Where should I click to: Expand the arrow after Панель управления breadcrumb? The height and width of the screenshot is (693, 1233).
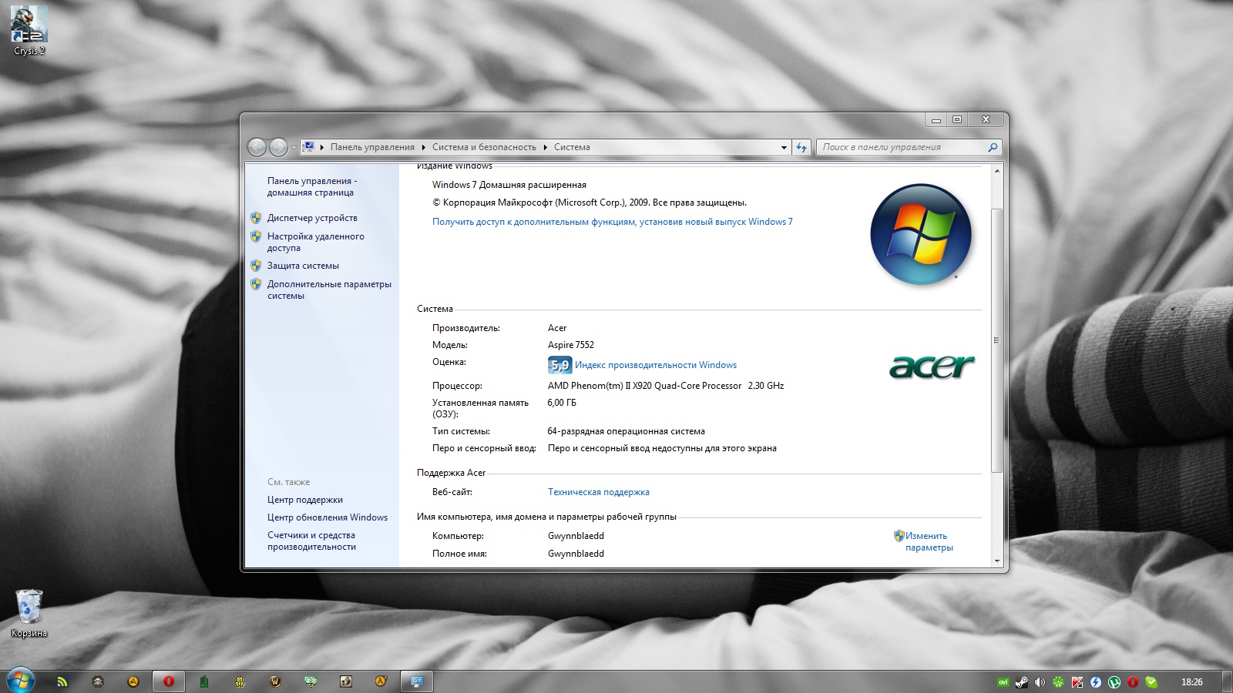pyautogui.click(x=424, y=147)
